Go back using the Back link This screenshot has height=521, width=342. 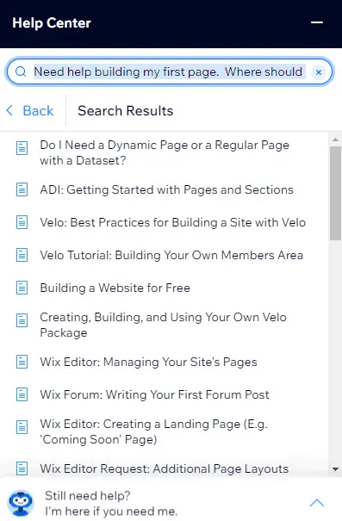point(30,110)
